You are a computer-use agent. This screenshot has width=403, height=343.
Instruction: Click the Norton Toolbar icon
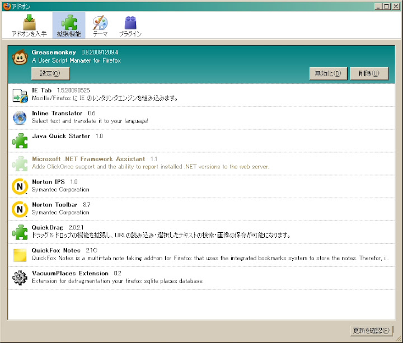click(20, 209)
